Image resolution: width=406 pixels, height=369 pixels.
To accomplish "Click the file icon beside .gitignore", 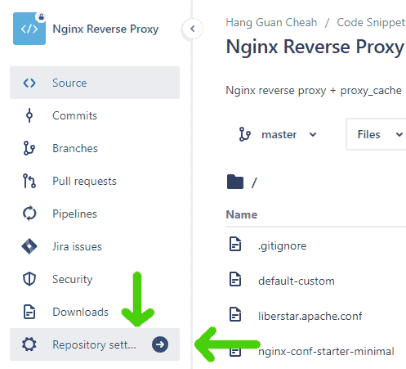I will click(x=235, y=244).
